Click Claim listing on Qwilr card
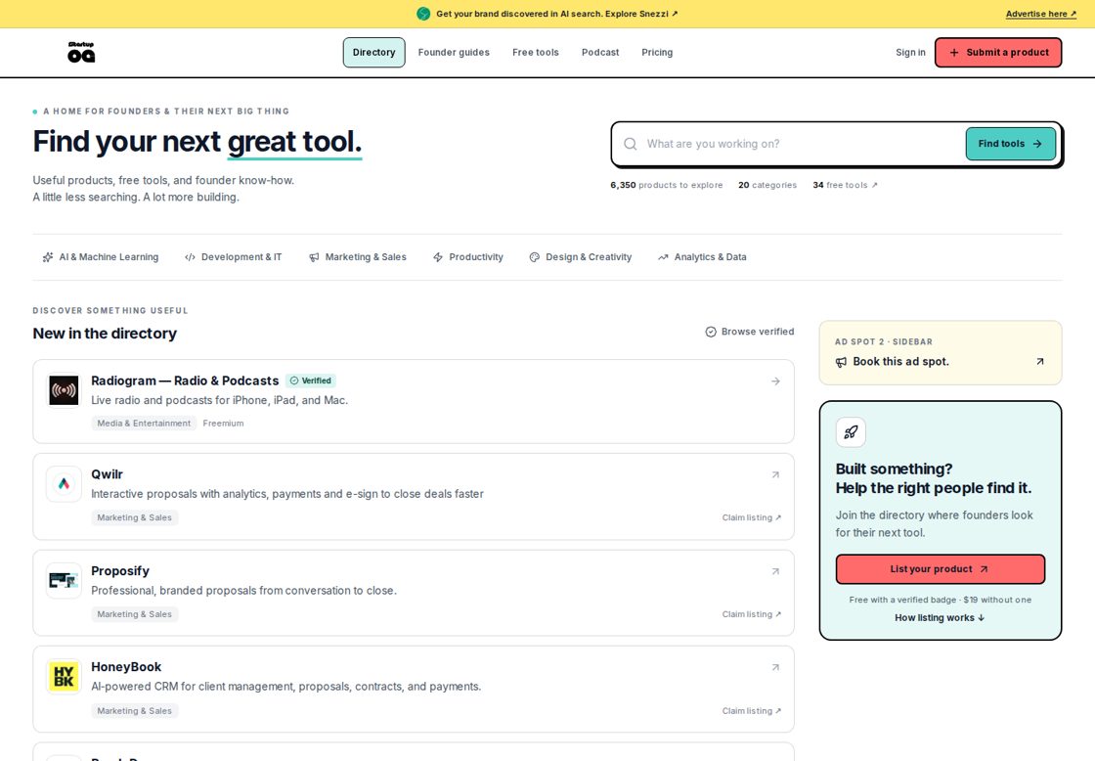The height and width of the screenshot is (761, 1095). (752, 517)
